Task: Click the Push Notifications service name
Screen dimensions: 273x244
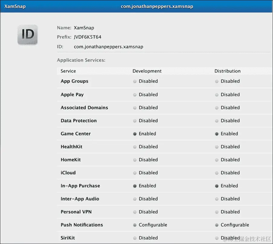Action: click(82, 225)
